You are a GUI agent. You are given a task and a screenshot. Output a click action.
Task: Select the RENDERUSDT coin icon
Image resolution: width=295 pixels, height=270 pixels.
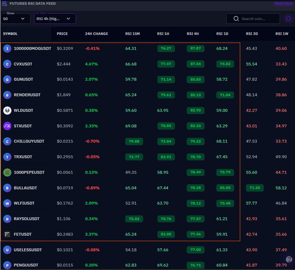7,95
